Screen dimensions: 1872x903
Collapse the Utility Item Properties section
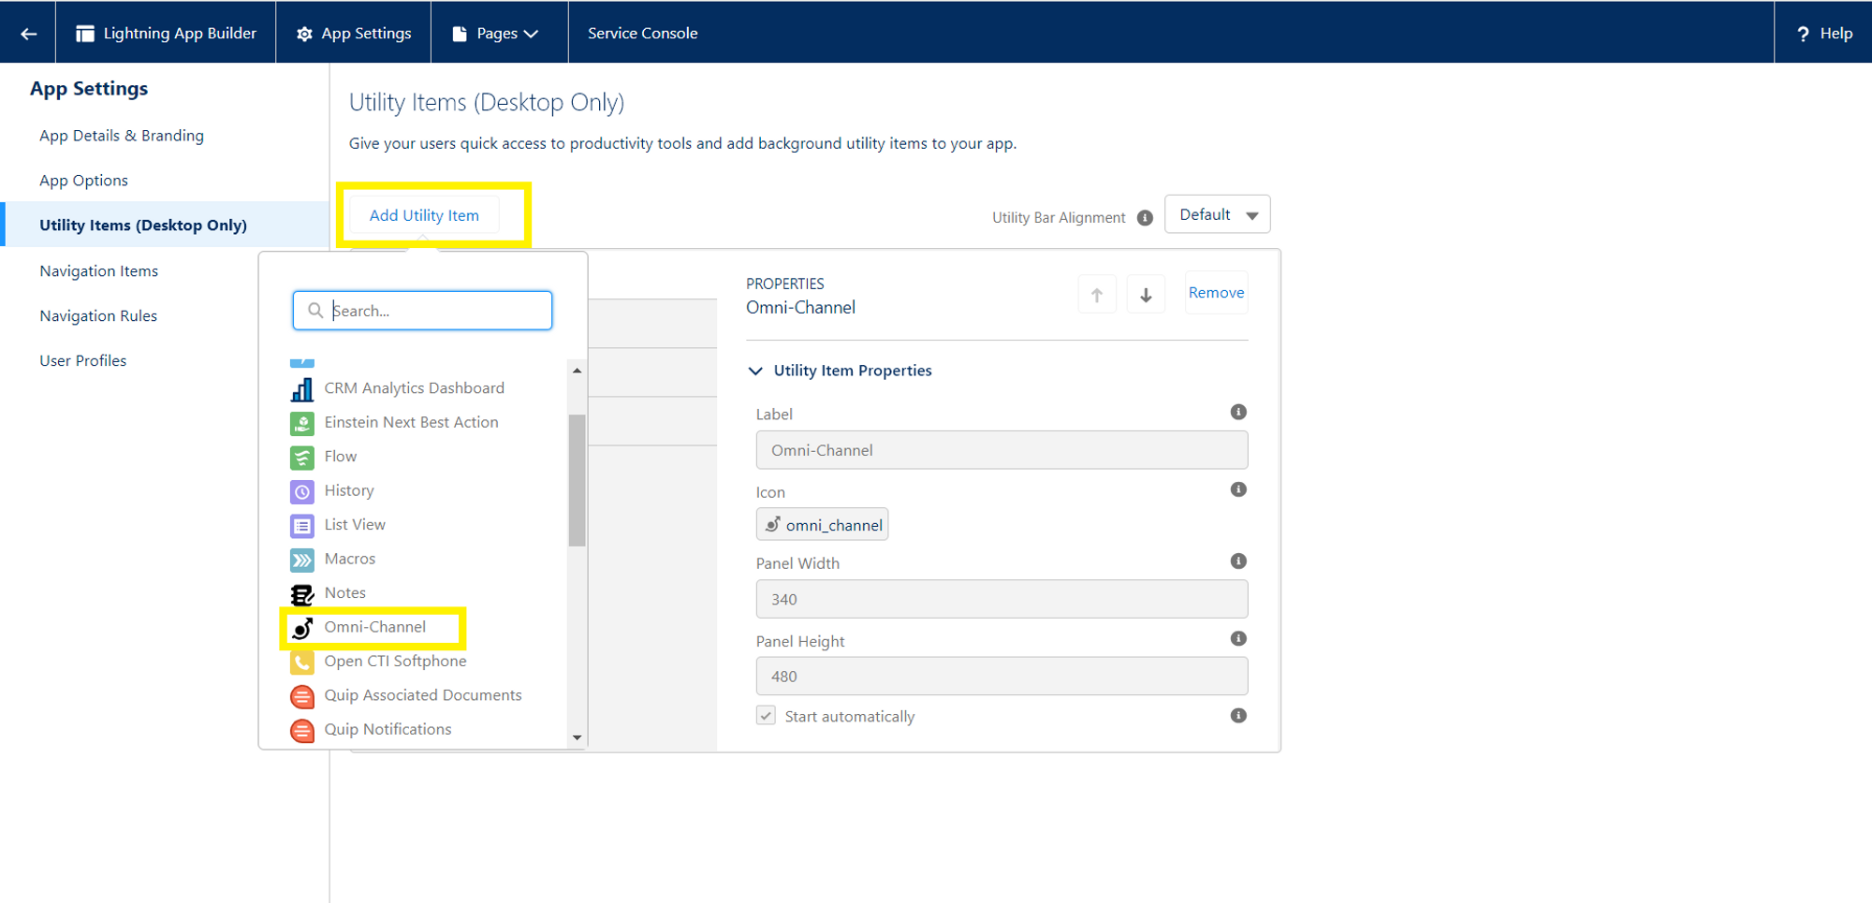[755, 371]
